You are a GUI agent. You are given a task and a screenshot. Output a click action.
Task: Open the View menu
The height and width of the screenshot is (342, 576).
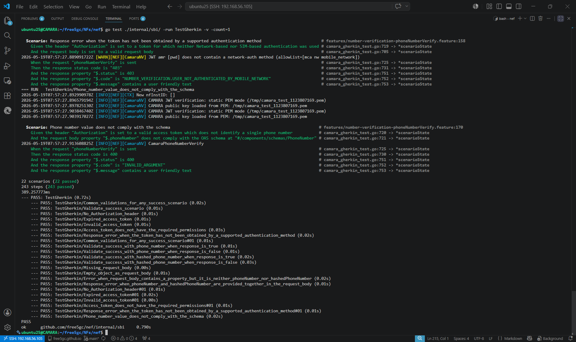point(74,7)
